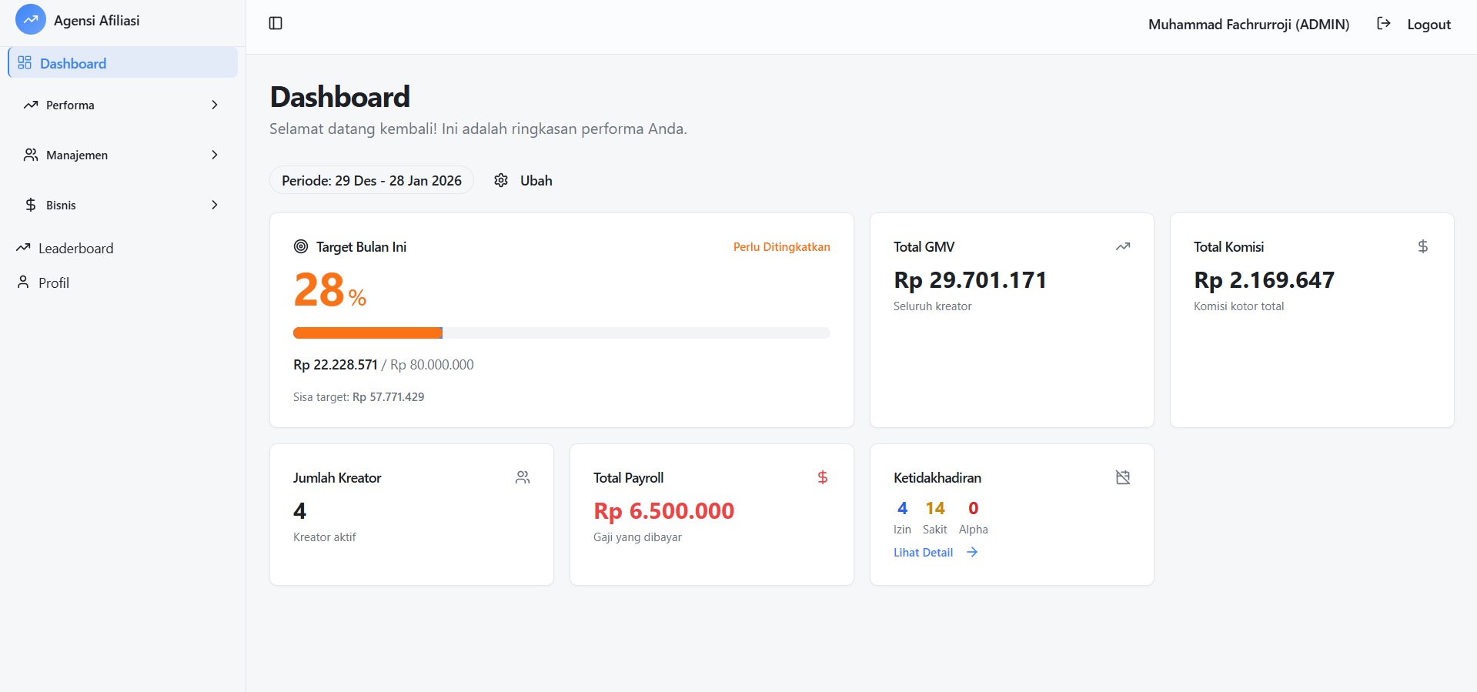
Task: Open the Bisnis sidebar section
Action: point(123,205)
